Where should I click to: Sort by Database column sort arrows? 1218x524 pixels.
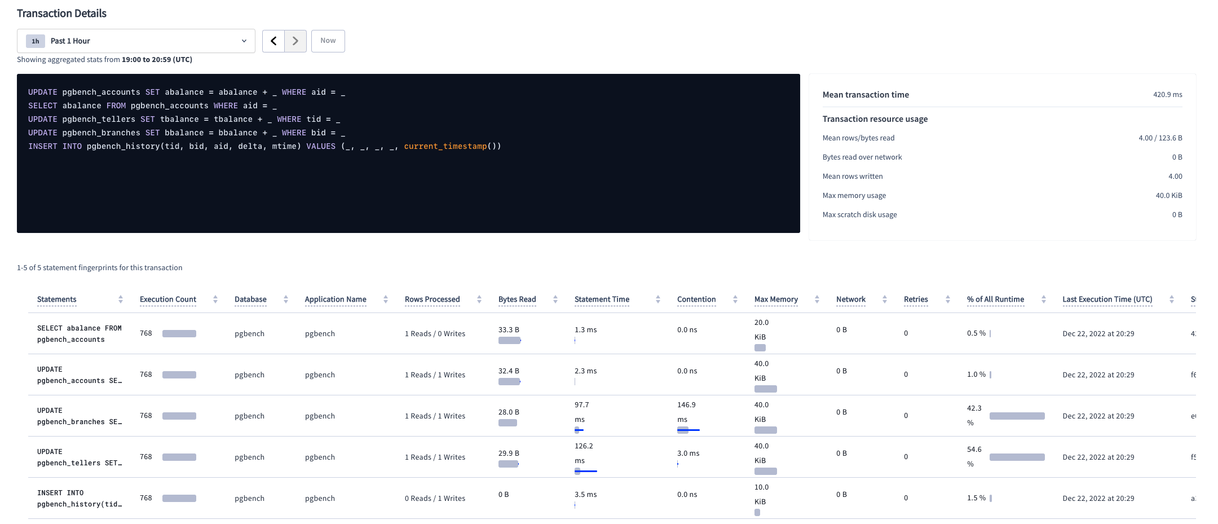(286, 300)
